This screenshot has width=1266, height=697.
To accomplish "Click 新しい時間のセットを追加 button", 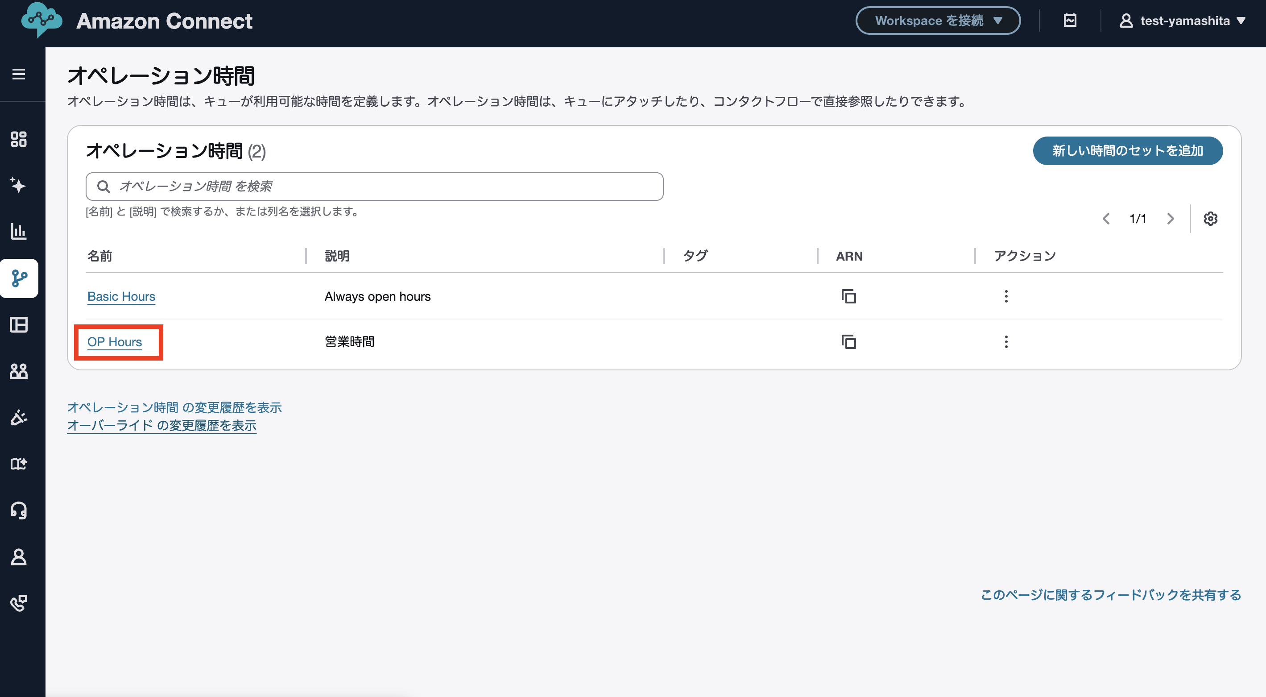I will pos(1127,151).
